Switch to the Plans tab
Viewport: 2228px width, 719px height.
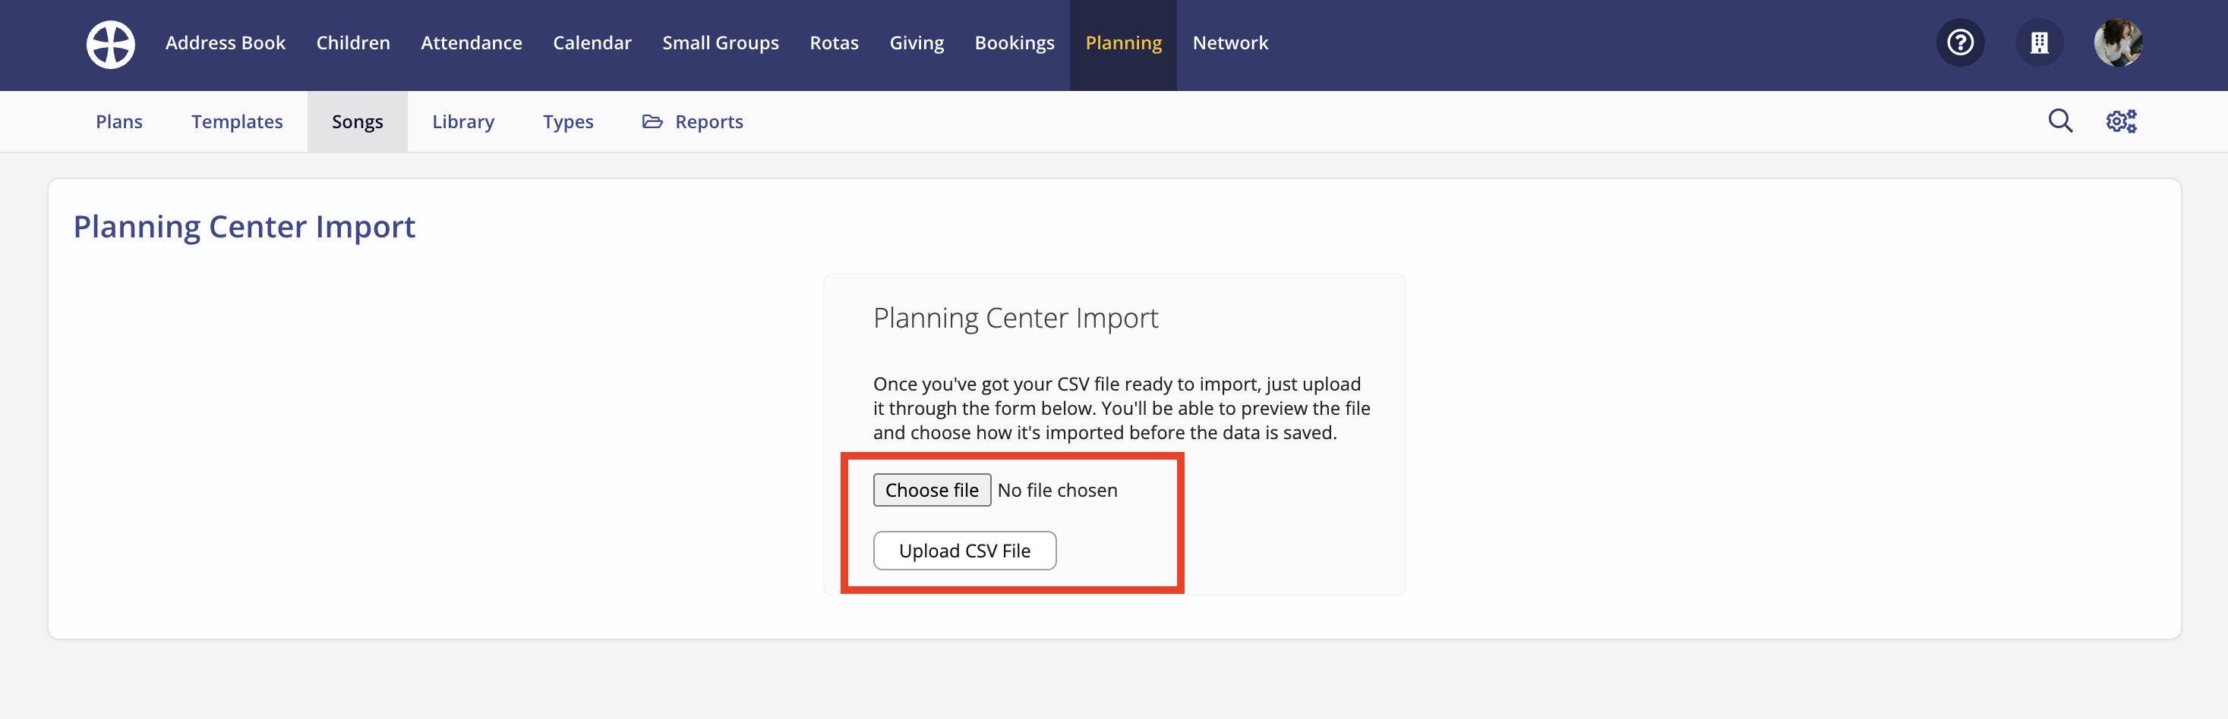[119, 122]
